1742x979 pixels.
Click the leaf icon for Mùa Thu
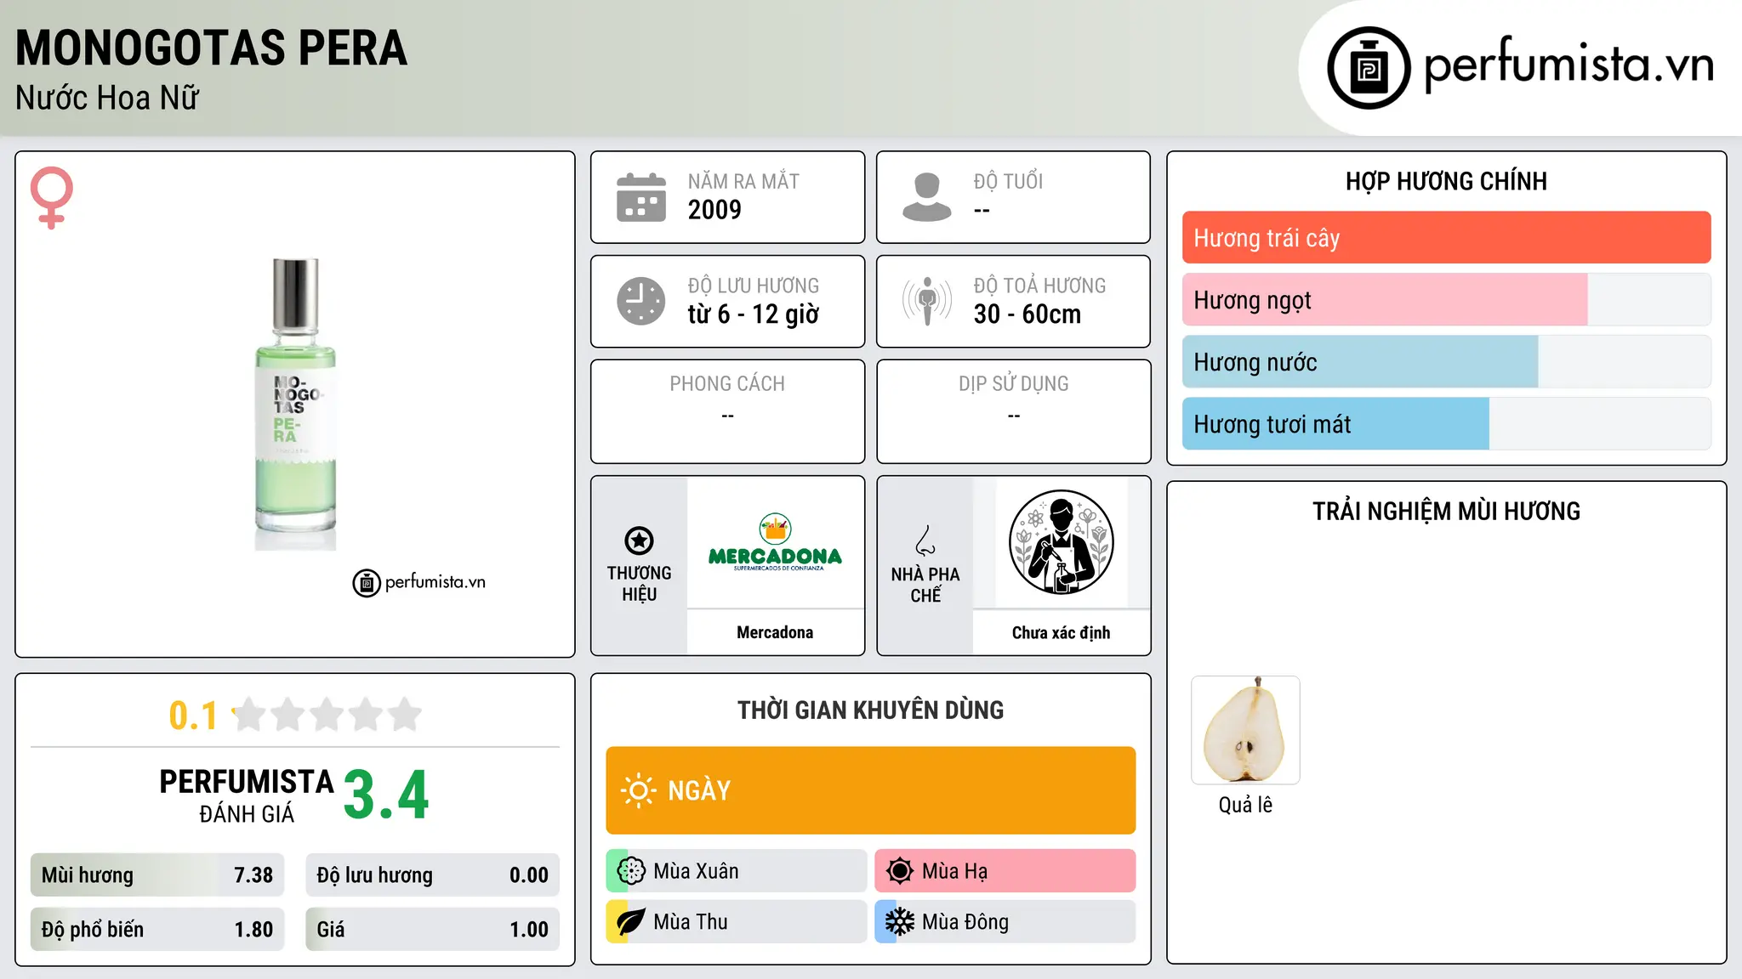(631, 922)
